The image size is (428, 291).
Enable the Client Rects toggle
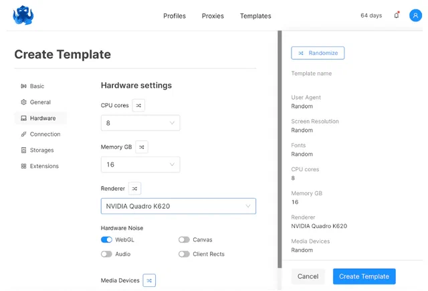(x=184, y=254)
